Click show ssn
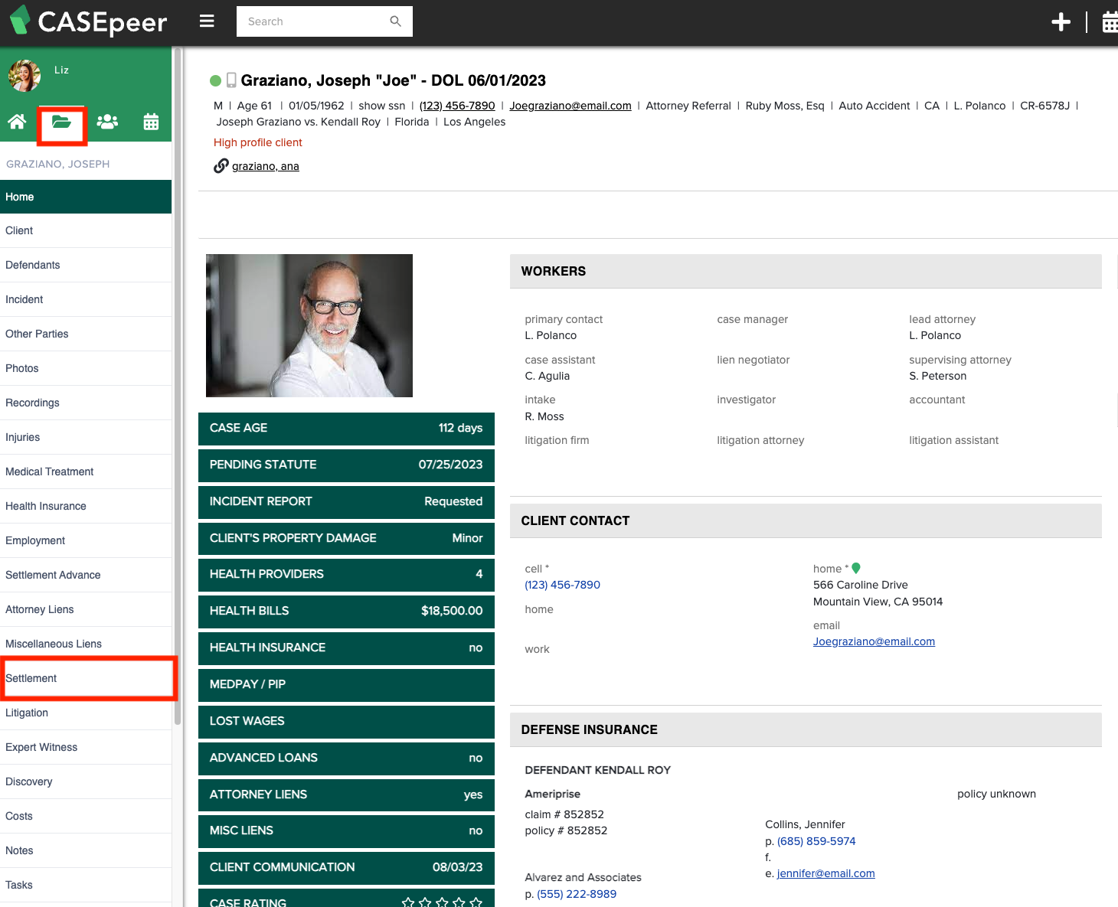This screenshot has width=1118, height=907. pyautogui.click(x=382, y=106)
